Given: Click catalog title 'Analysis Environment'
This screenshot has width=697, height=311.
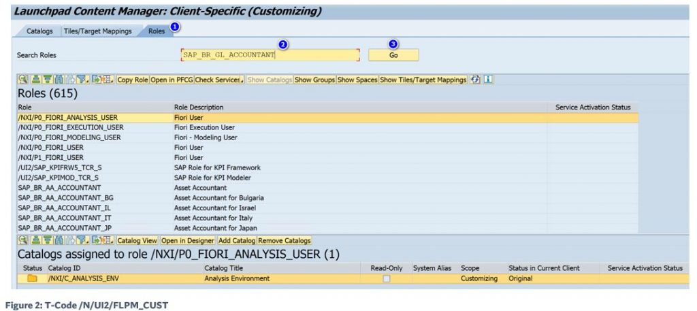Looking at the screenshot, I should click(237, 278).
